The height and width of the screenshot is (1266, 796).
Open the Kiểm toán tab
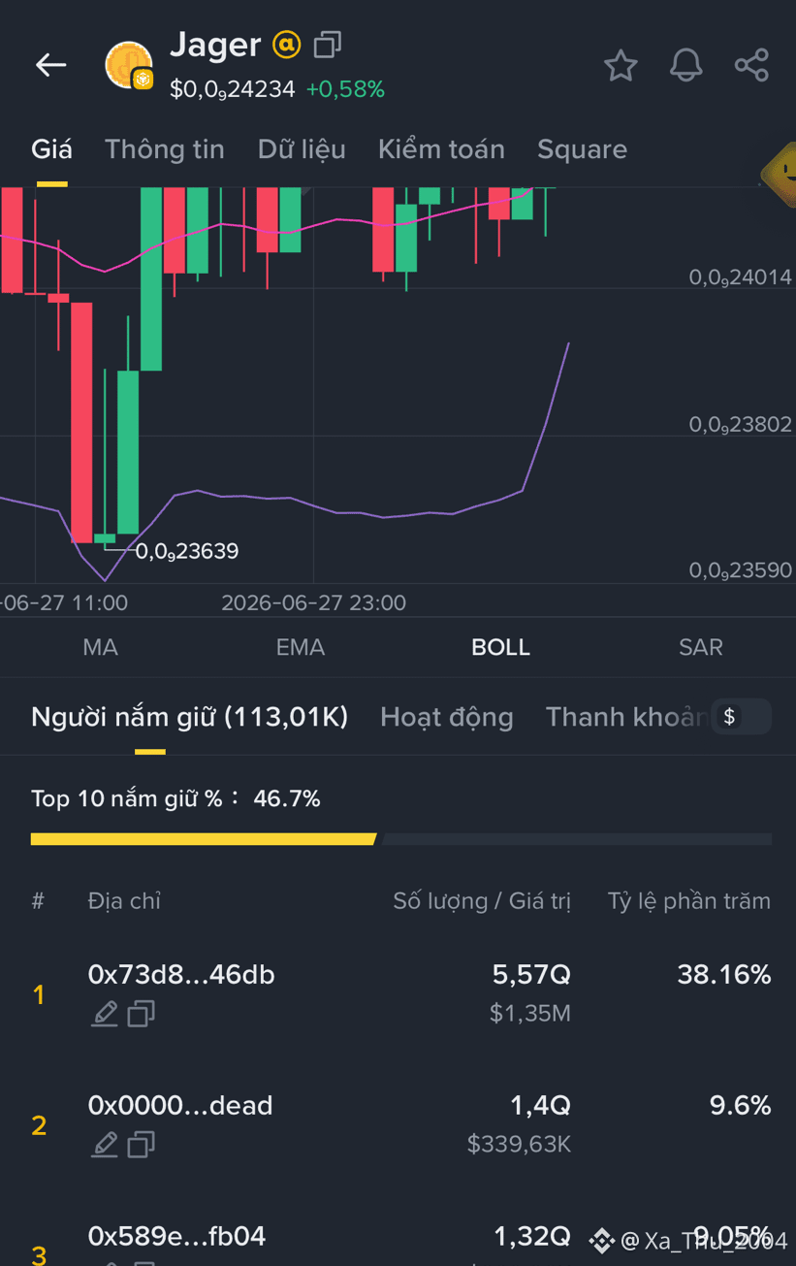(441, 149)
